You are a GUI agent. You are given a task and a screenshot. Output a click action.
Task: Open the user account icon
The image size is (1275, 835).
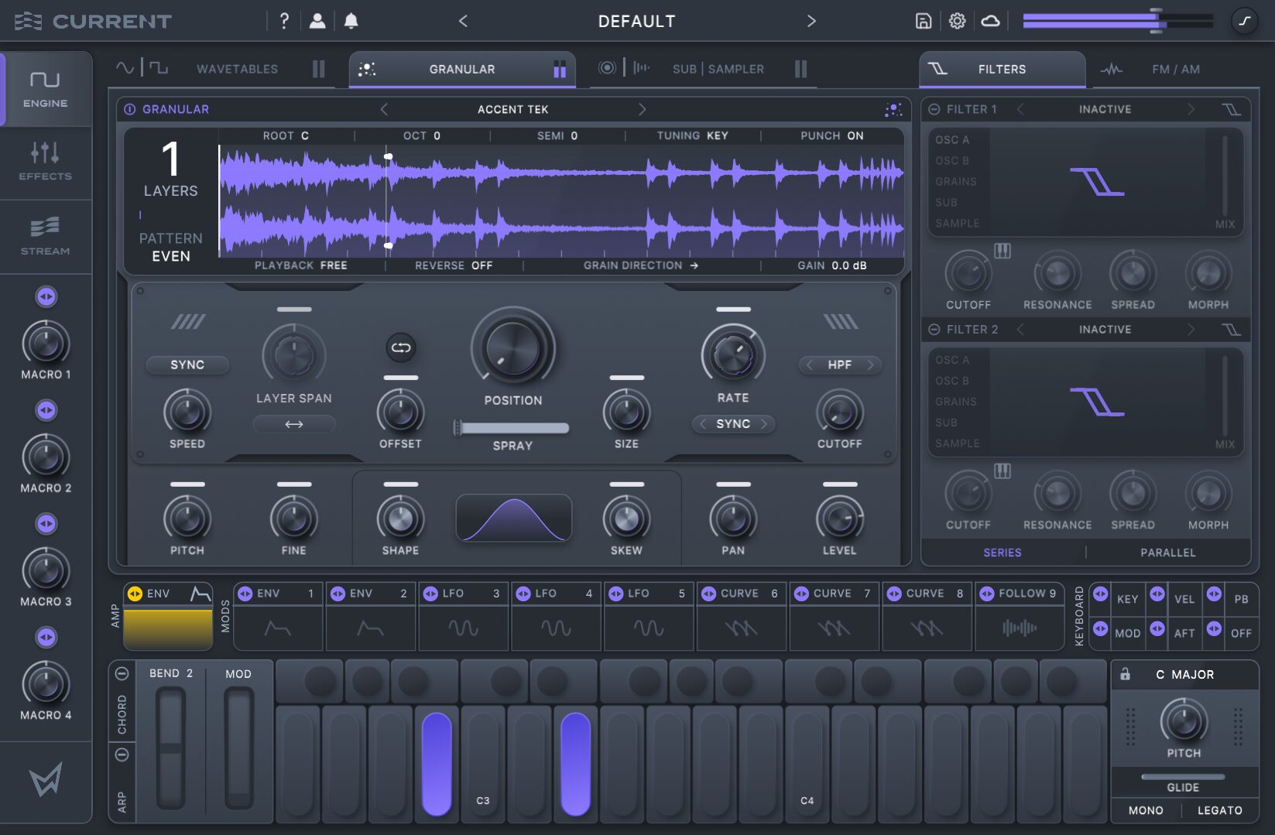tap(317, 21)
